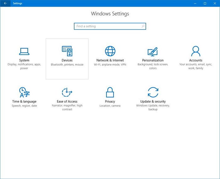
Task: Click in the Find a setting field
Action: (x=110, y=26)
